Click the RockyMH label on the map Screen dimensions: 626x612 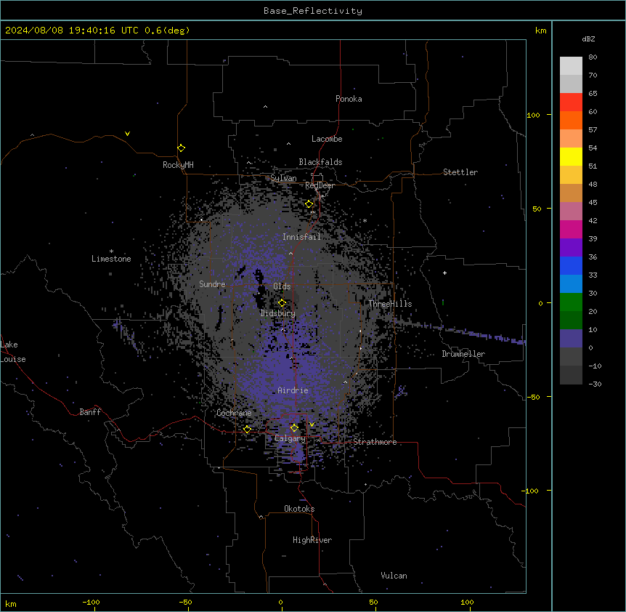[x=178, y=165]
